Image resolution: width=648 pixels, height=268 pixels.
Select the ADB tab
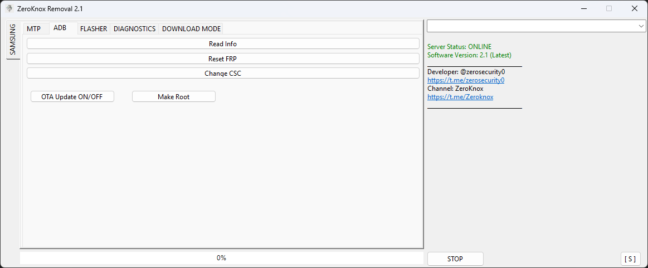click(x=60, y=28)
